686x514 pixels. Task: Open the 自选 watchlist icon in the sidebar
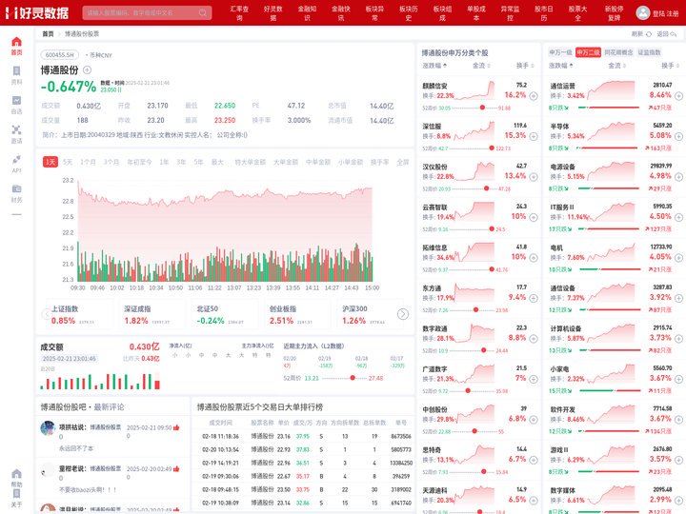(16, 105)
